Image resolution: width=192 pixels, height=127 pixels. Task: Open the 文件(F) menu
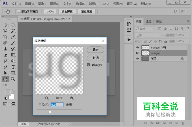click(x=16, y=4)
